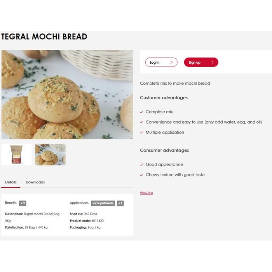Viewport: 272px width, 272px height.
Task: Select the flour bag product thumbnail
Action: point(16,154)
